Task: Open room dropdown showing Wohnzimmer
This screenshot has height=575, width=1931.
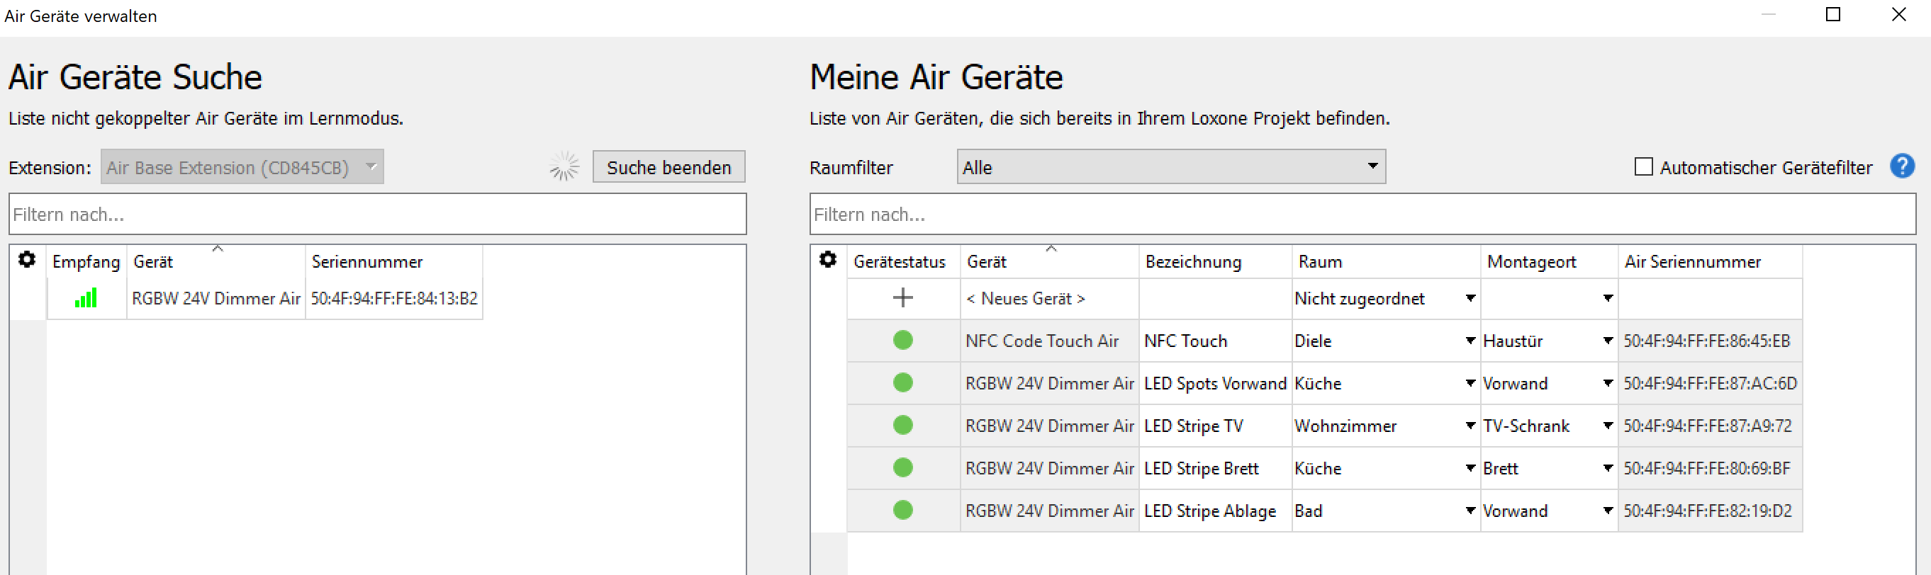Action: 1470,426
